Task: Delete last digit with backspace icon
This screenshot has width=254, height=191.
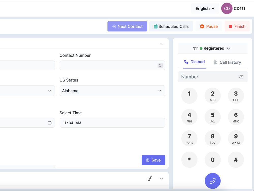Action: click(241, 77)
